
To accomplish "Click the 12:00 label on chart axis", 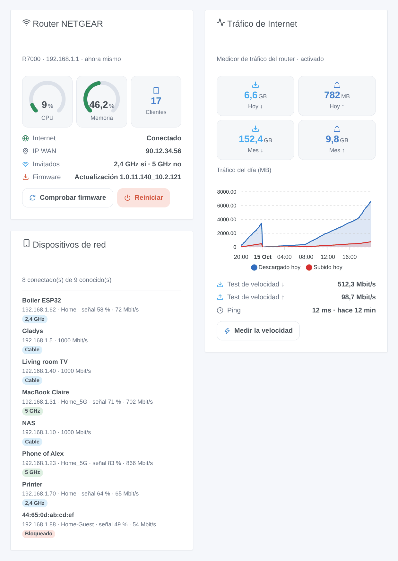I will [328, 257].
